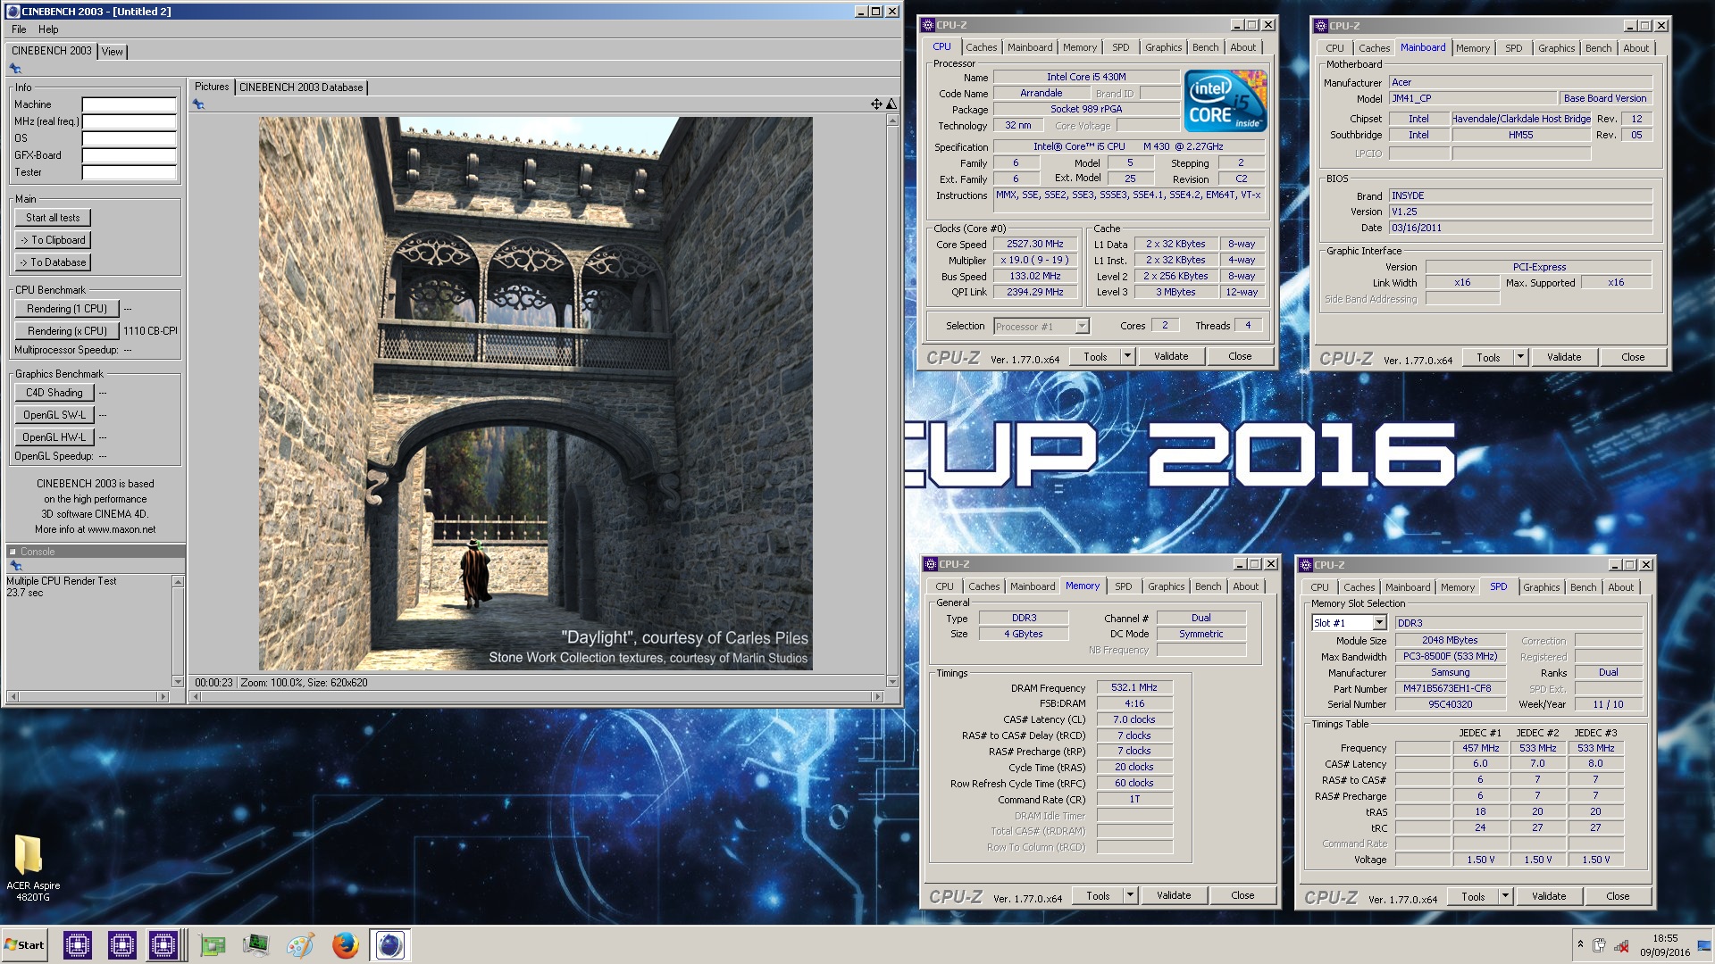The height and width of the screenshot is (964, 1715).
Task: Open the second CPU-Z taskbar icon
Action: (x=122, y=944)
